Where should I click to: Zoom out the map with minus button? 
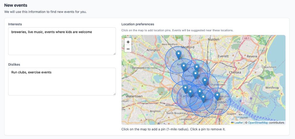pos(128,49)
